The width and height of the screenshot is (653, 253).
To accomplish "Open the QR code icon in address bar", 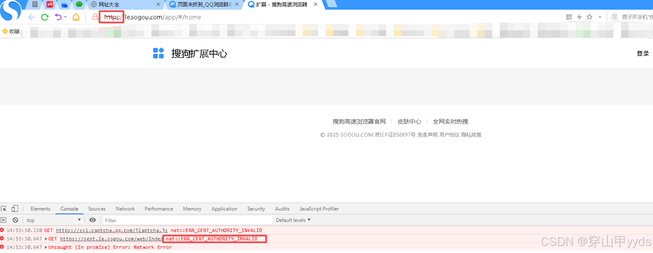I will [569, 17].
